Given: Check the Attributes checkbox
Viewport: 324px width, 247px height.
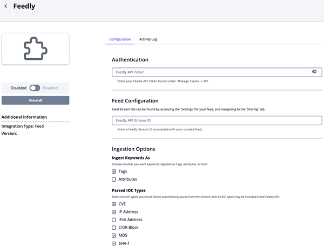Looking at the screenshot, I should coord(114,179).
